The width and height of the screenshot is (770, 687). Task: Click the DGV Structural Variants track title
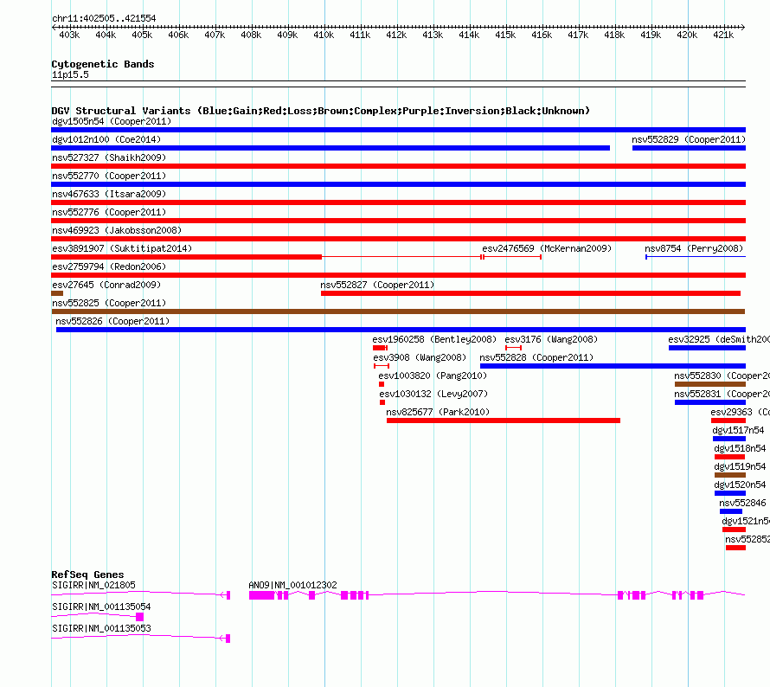(x=320, y=111)
